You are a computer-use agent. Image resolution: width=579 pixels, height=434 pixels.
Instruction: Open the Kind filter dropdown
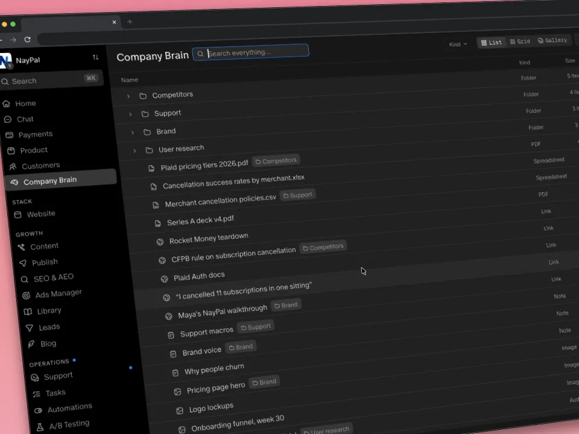[x=458, y=44]
